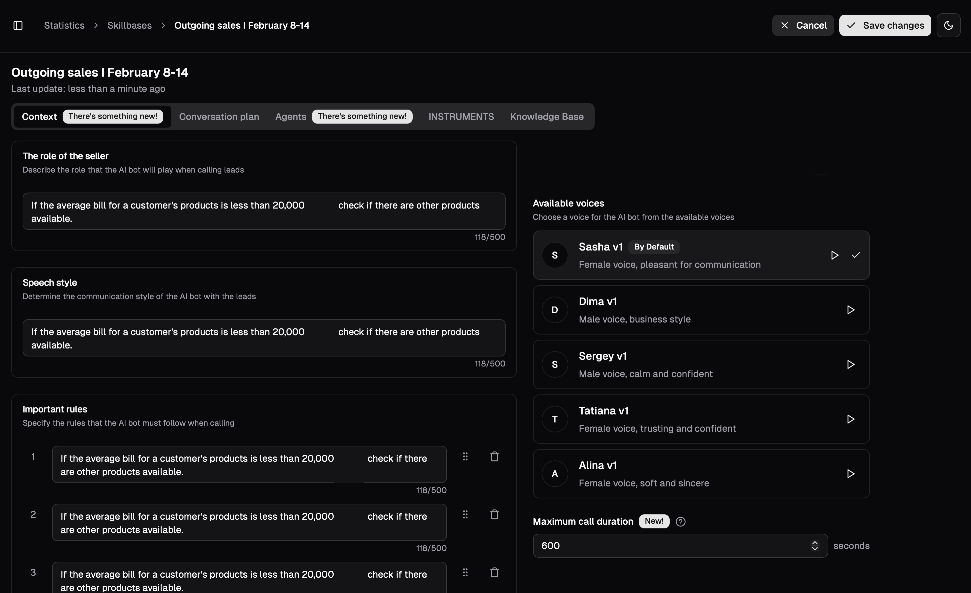Adjust call duration with the stepper arrows

point(815,545)
